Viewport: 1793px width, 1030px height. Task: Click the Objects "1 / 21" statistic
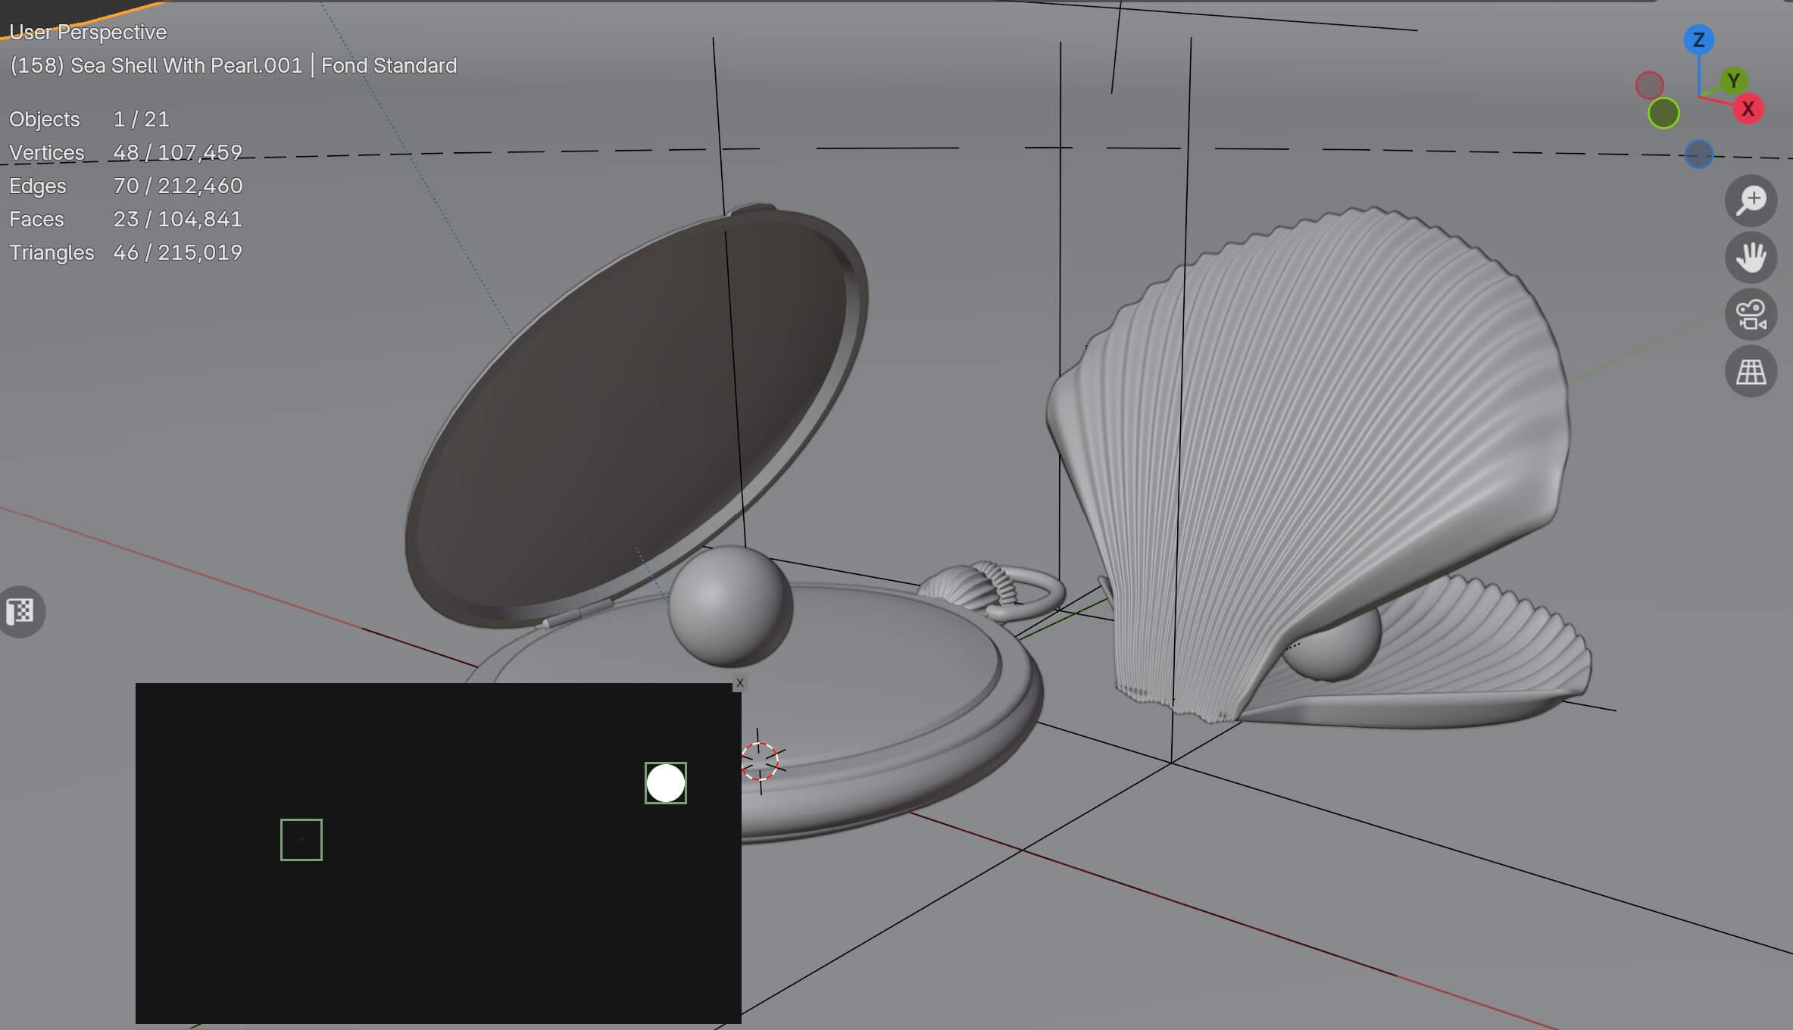[141, 120]
